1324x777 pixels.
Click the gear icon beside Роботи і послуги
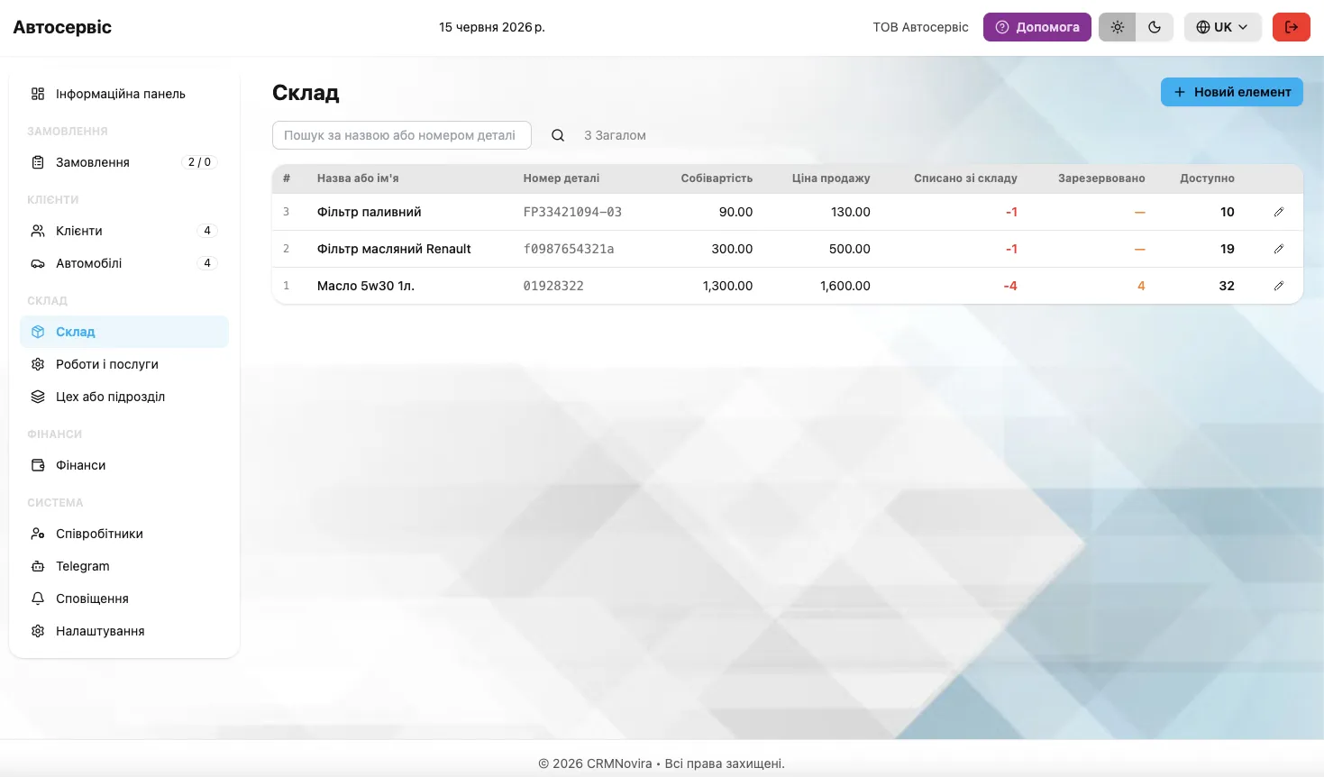[x=38, y=364]
